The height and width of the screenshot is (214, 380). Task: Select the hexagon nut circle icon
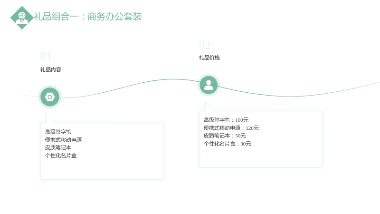tap(50, 97)
